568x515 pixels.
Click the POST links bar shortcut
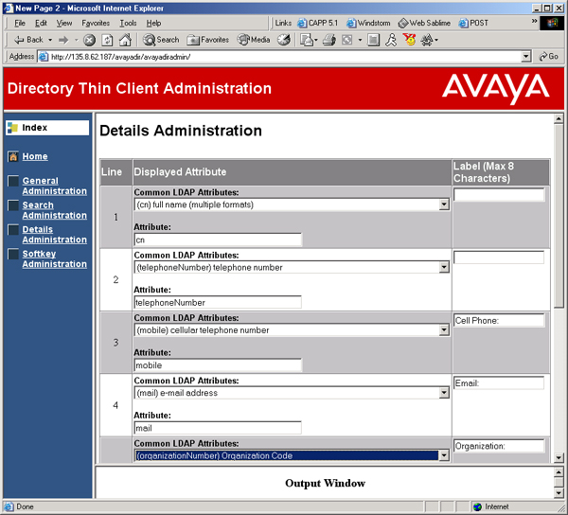coord(473,23)
